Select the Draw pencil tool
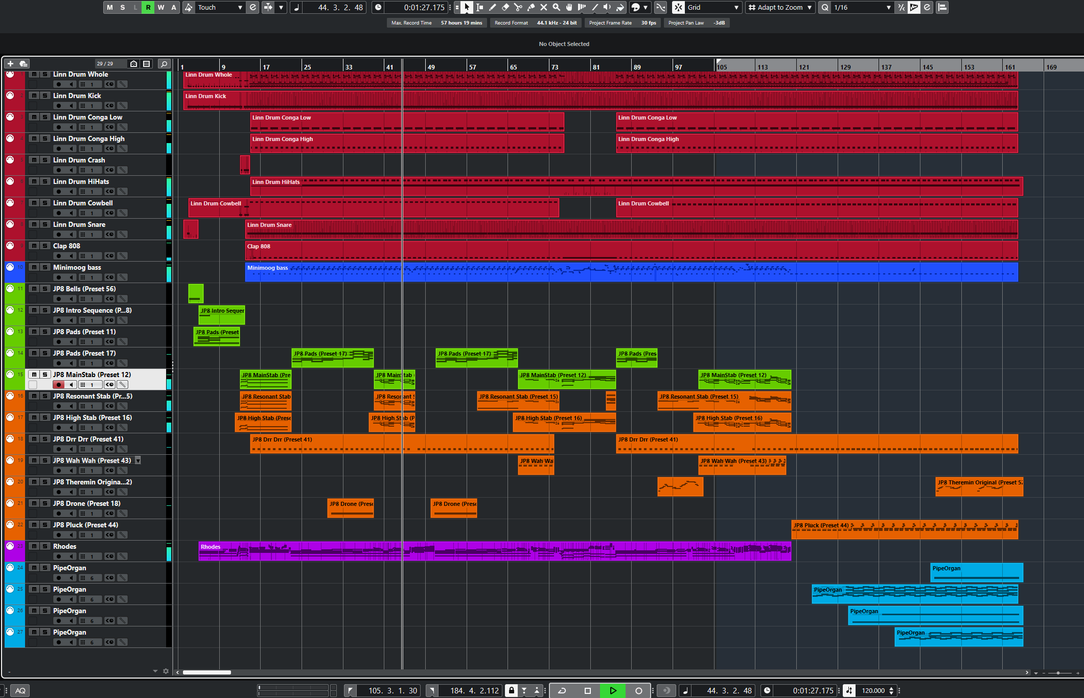The width and height of the screenshot is (1084, 698). [x=492, y=7]
